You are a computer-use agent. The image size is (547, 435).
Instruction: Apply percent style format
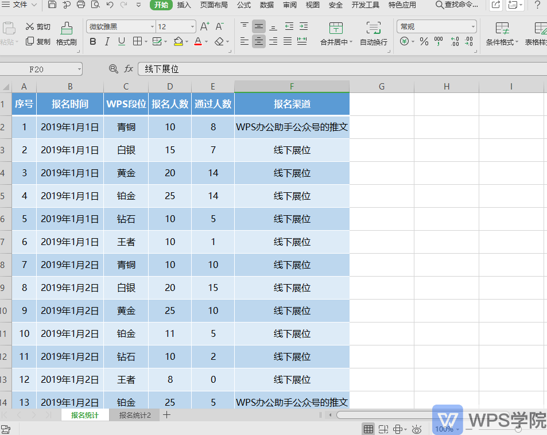pyautogui.click(x=424, y=41)
